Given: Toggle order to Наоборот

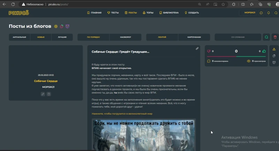Looking at the screenshot, I should tap(126, 37).
